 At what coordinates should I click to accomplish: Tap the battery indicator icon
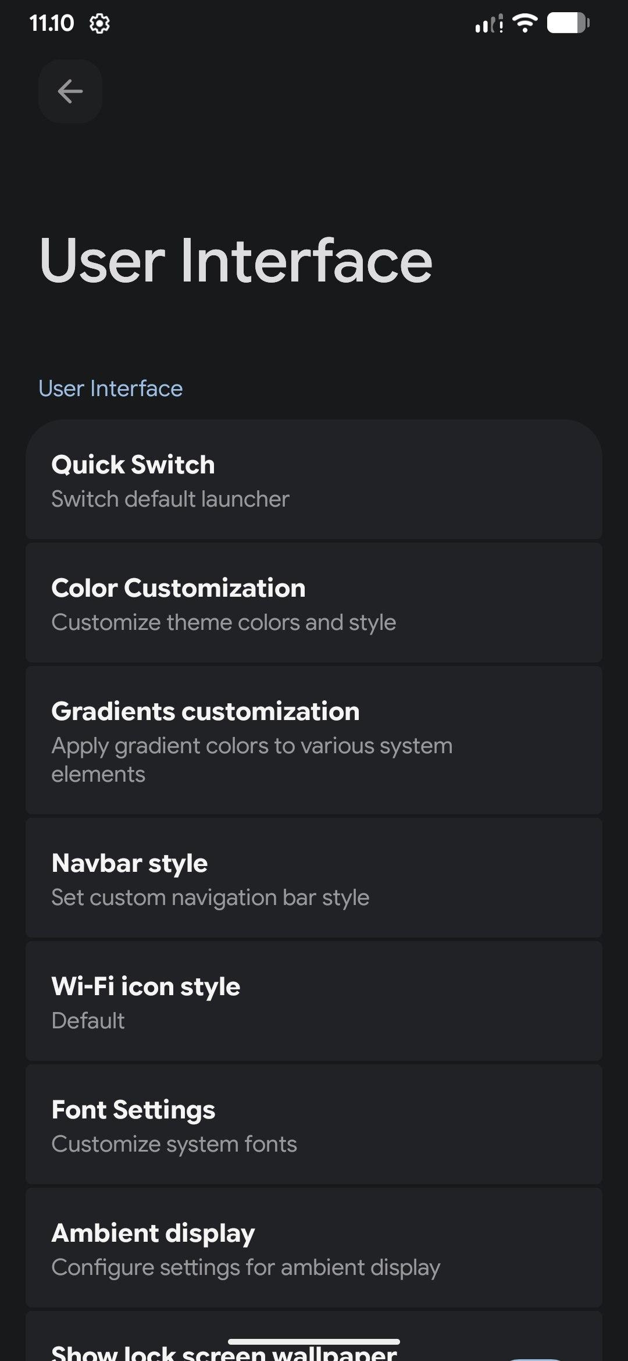(568, 23)
